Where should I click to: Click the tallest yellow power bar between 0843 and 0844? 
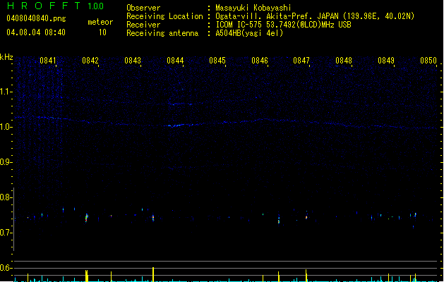pos(153,274)
